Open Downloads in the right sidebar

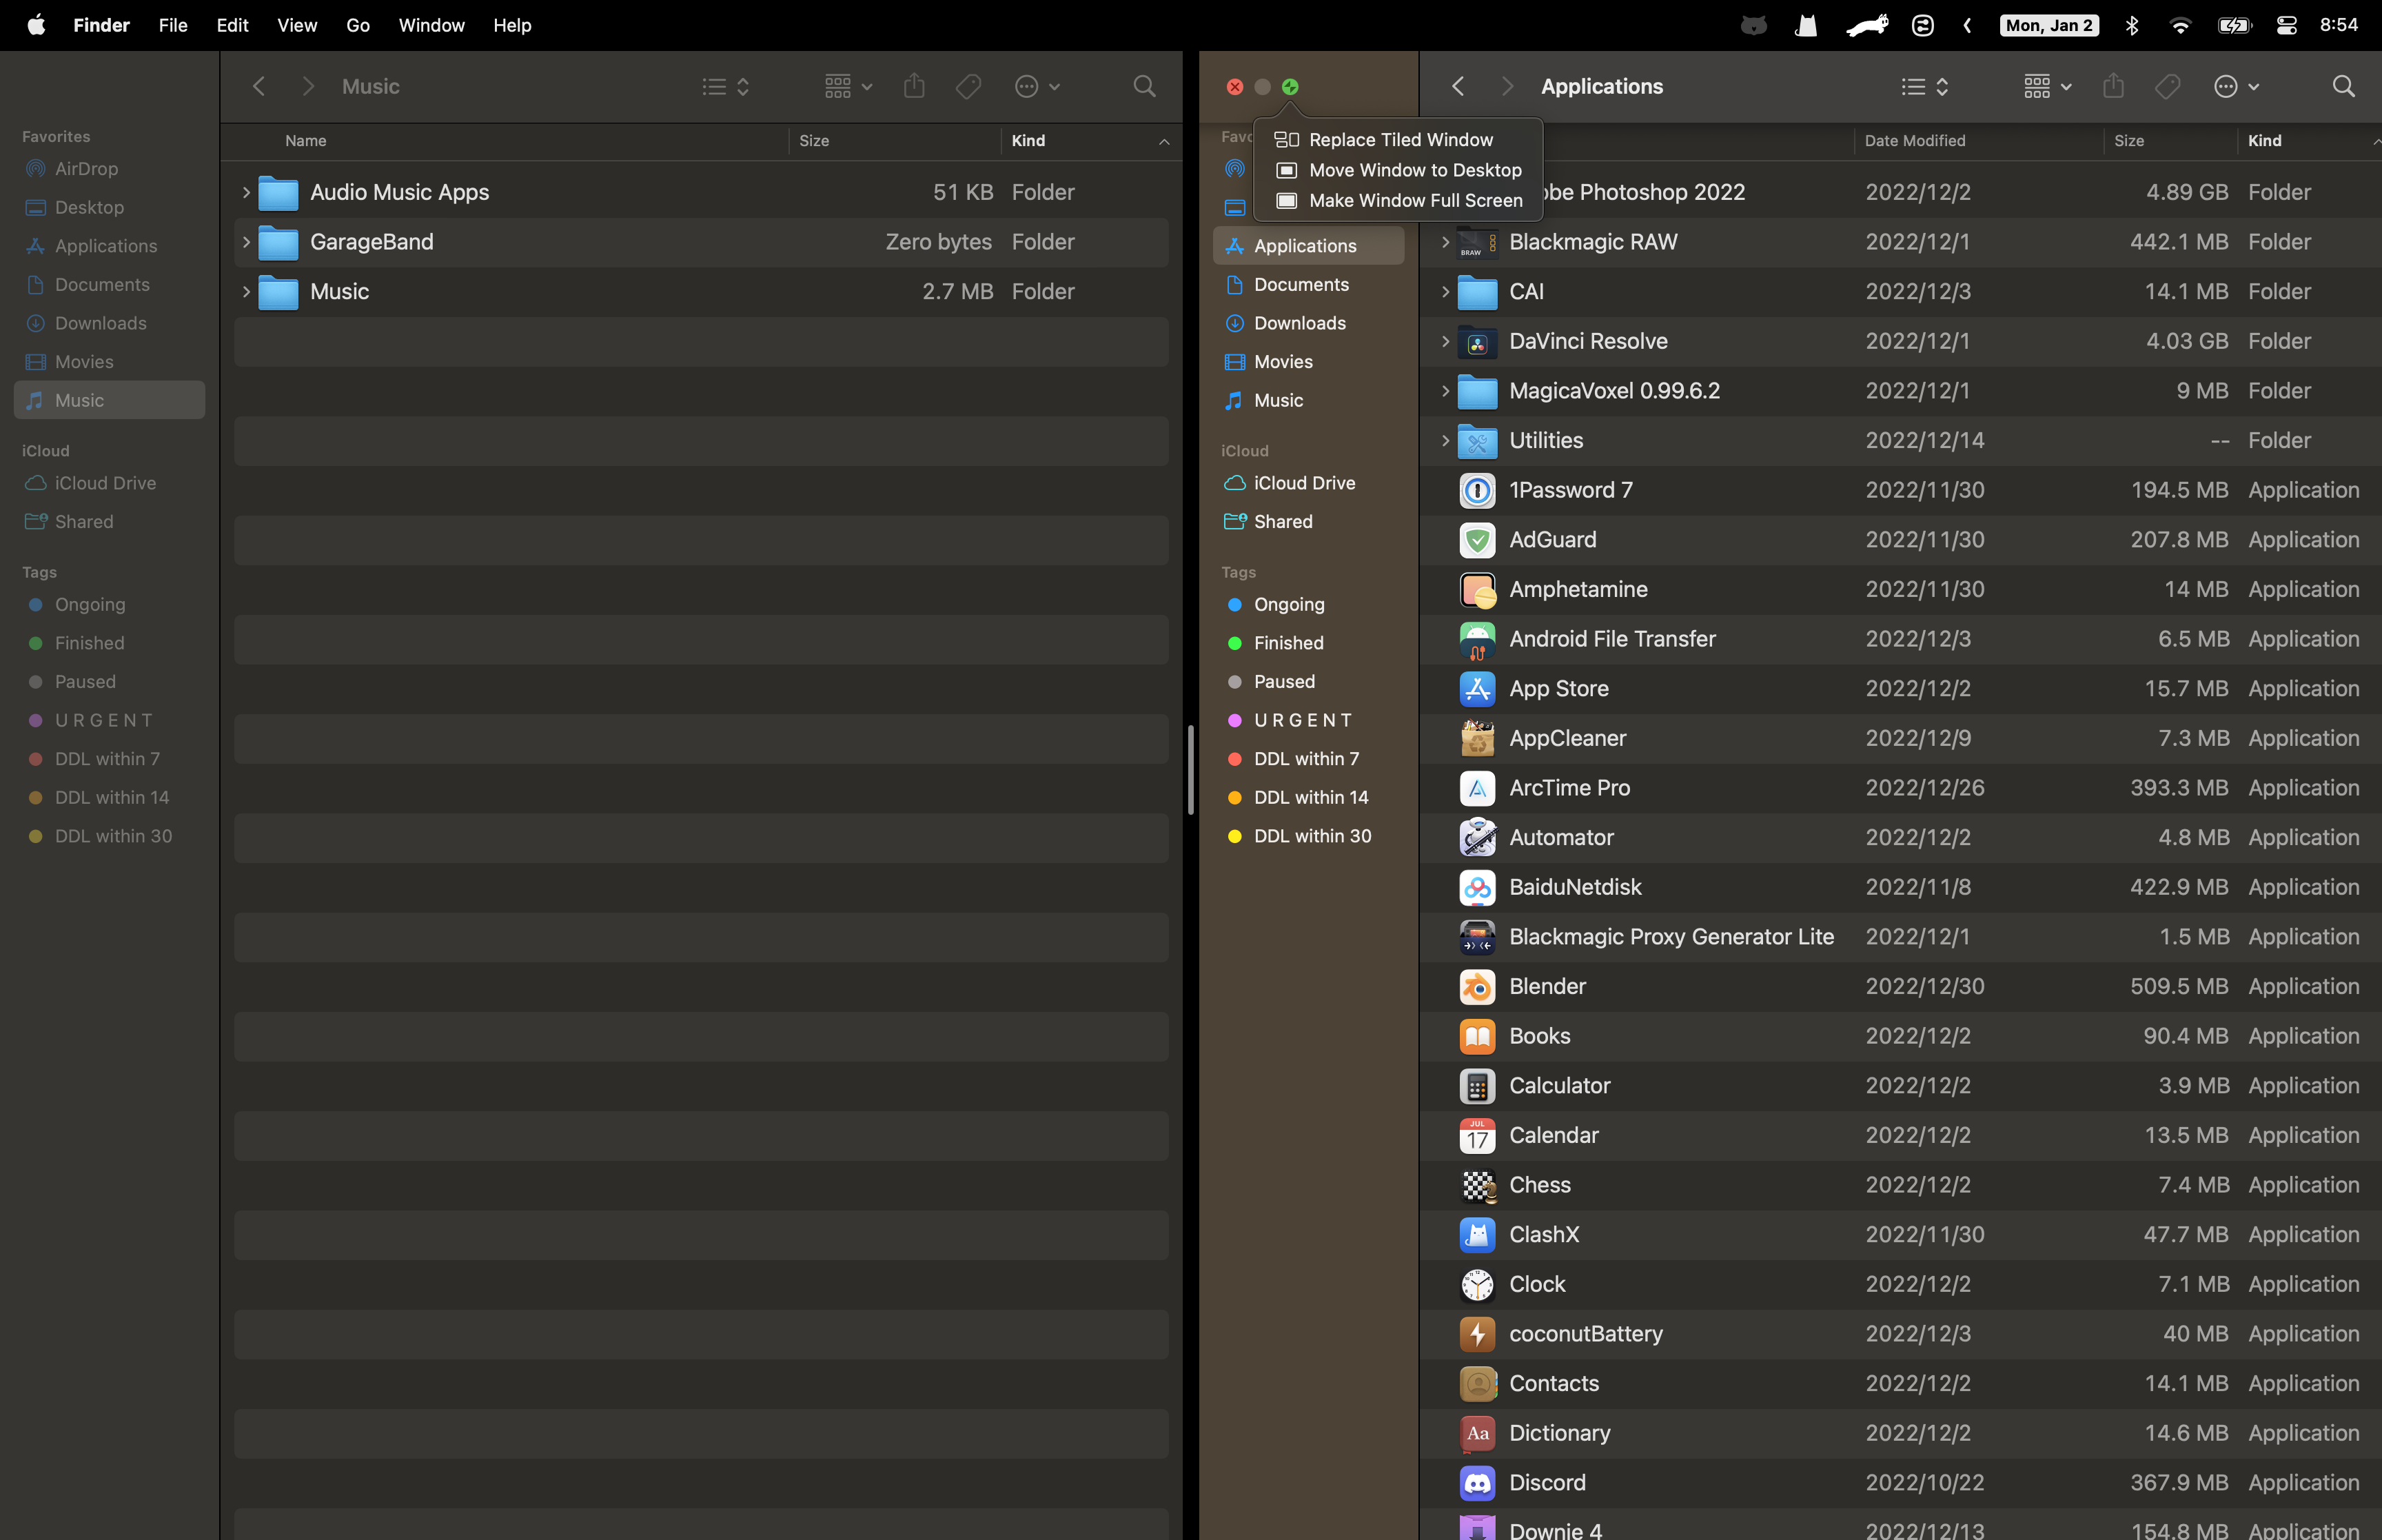(x=1299, y=323)
